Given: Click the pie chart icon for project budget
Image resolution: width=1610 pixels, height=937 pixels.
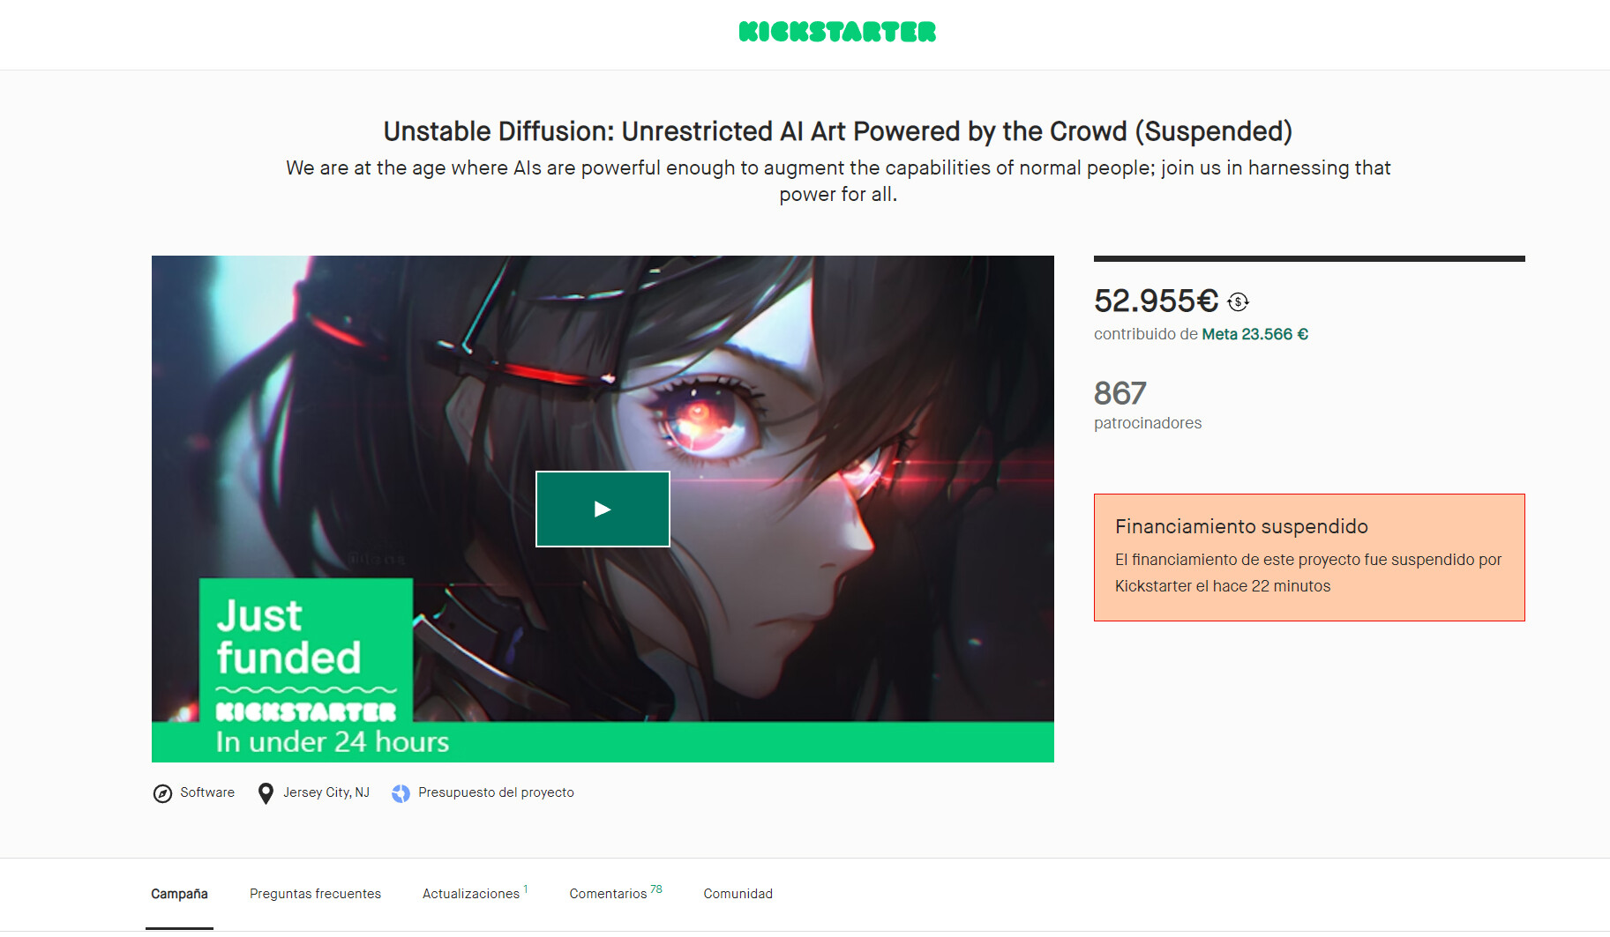Looking at the screenshot, I should (x=401, y=793).
